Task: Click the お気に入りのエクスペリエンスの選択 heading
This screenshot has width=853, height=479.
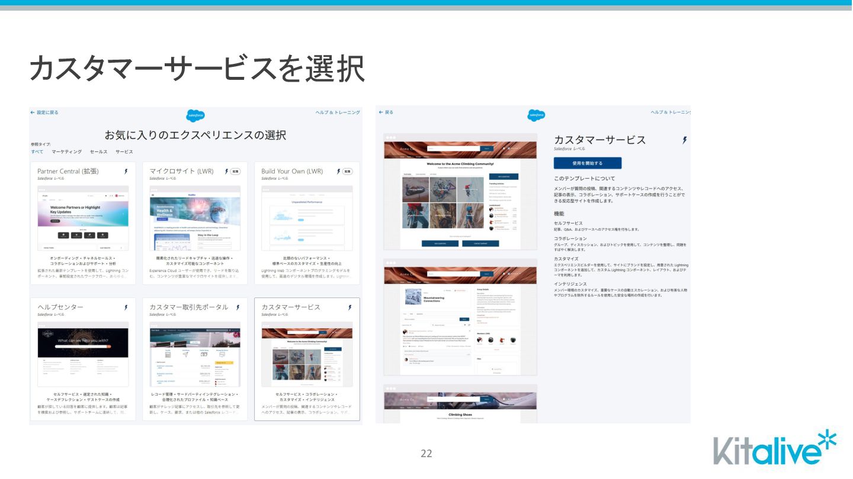Action: pyautogui.click(x=195, y=135)
